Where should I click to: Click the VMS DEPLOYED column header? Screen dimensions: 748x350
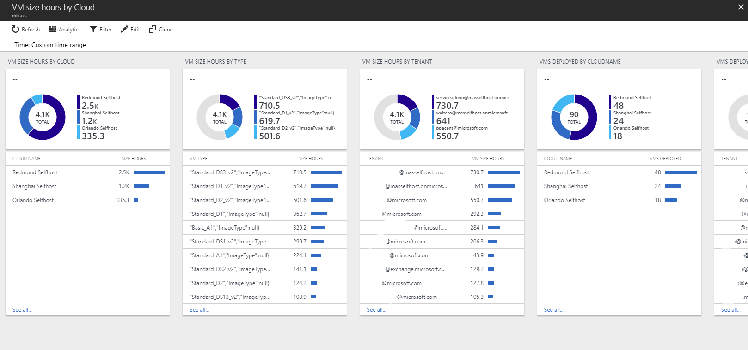tap(665, 159)
